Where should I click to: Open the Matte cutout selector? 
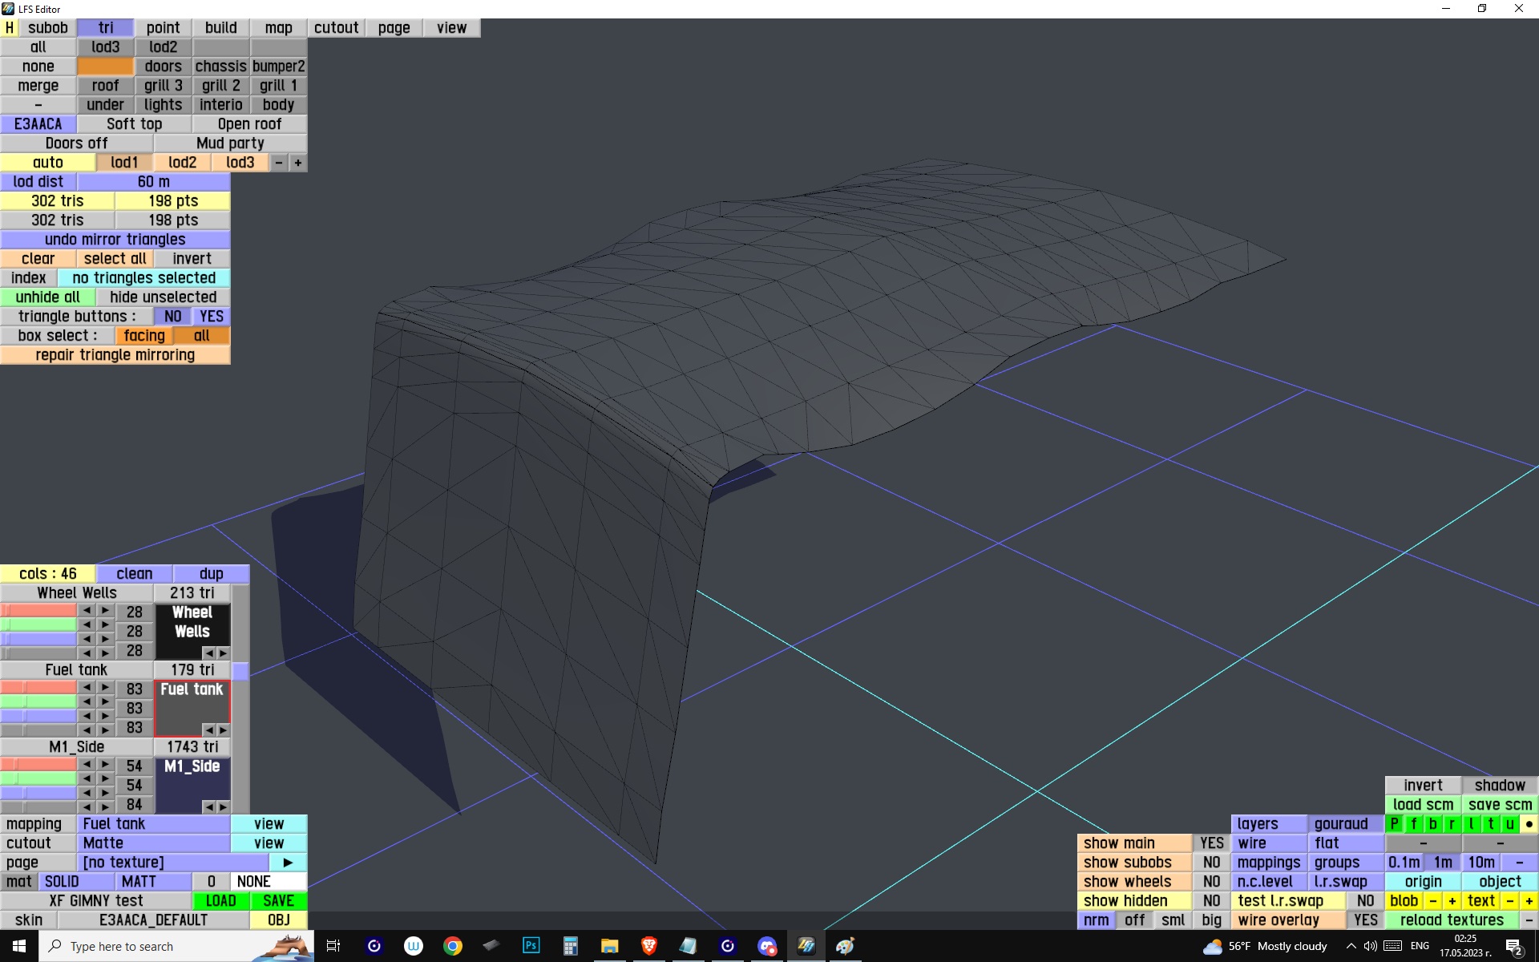click(x=154, y=843)
